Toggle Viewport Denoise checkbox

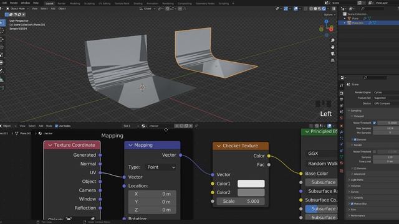click(355, 139)
